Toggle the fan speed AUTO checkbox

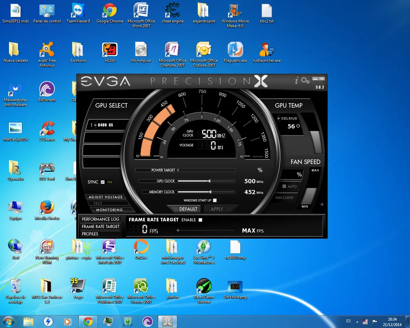[284, 186]
